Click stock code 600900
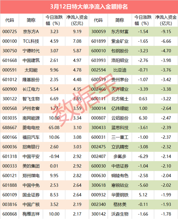This screenshot has width=178, height=219. (x=9, y=89)
